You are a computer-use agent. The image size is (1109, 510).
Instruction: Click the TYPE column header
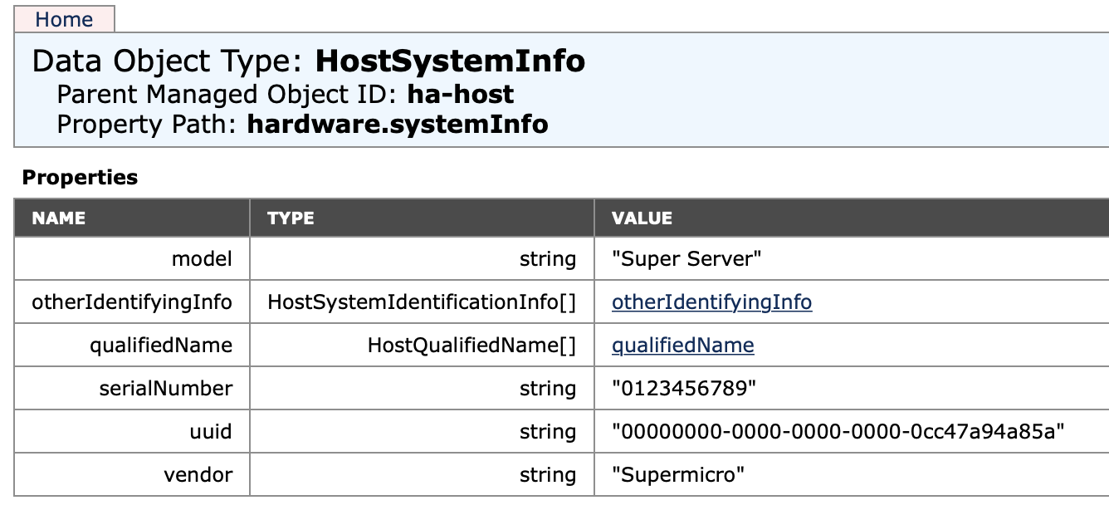291,218
